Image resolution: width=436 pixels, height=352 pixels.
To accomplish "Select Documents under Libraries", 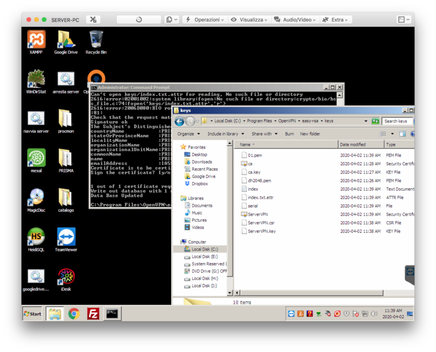I will pos(199,206).
